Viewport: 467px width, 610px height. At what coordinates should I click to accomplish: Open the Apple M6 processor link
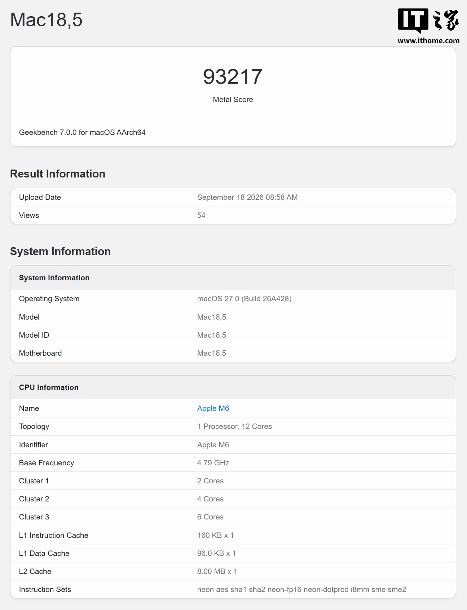tap(213, 408)
